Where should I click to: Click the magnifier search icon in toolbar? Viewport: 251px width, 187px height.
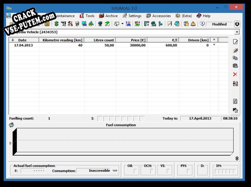click(116, 24)
